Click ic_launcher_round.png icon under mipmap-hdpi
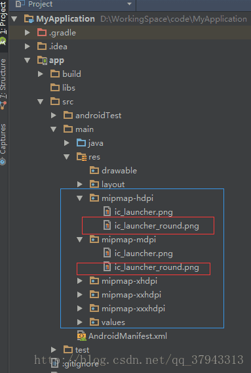Screen dimensions: 251x373 (x=107, y=225)
